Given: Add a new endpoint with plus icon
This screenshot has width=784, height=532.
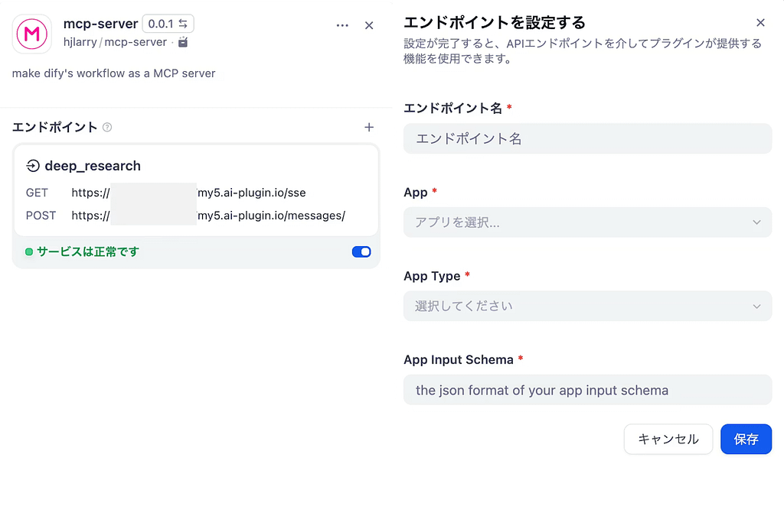Looking at the screenshot, I should (x=368, y=128).
